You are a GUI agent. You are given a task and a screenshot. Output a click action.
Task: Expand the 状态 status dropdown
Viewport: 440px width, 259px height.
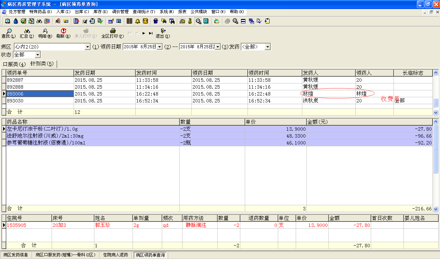pos(38,55)
